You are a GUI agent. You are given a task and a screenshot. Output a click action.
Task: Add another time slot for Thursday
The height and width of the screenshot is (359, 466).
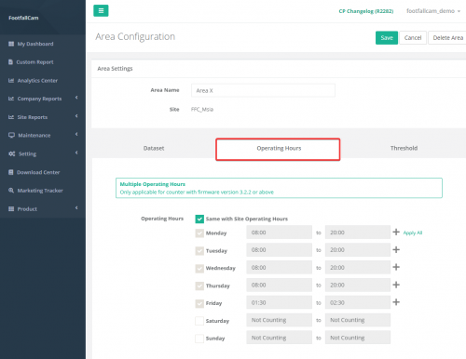396,285
